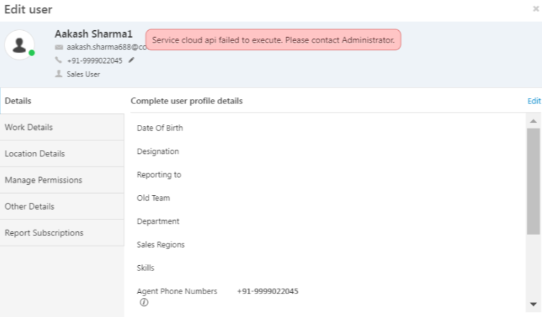This screenshot has width=542, height=317.
Task: Click the envelope icon beside the email
Action: [x=59, y=47]
